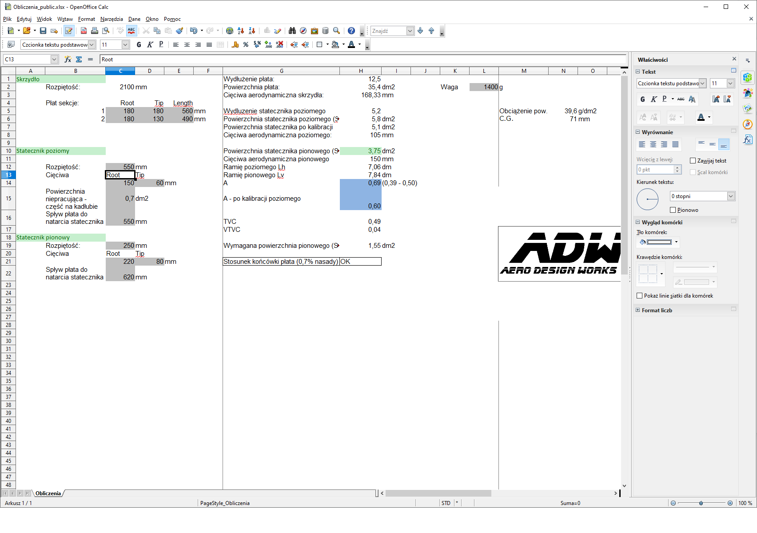Open Find & Replace binoculars icon
Screen dimensions: 757x533
click(x=292, y=31)
